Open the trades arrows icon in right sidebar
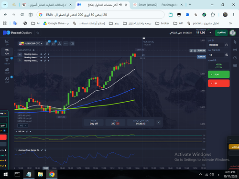Viewport: 239px width, 179px height. point(235,42)
